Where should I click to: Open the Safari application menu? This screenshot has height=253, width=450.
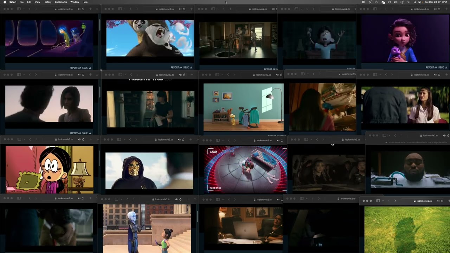[13, 2]
